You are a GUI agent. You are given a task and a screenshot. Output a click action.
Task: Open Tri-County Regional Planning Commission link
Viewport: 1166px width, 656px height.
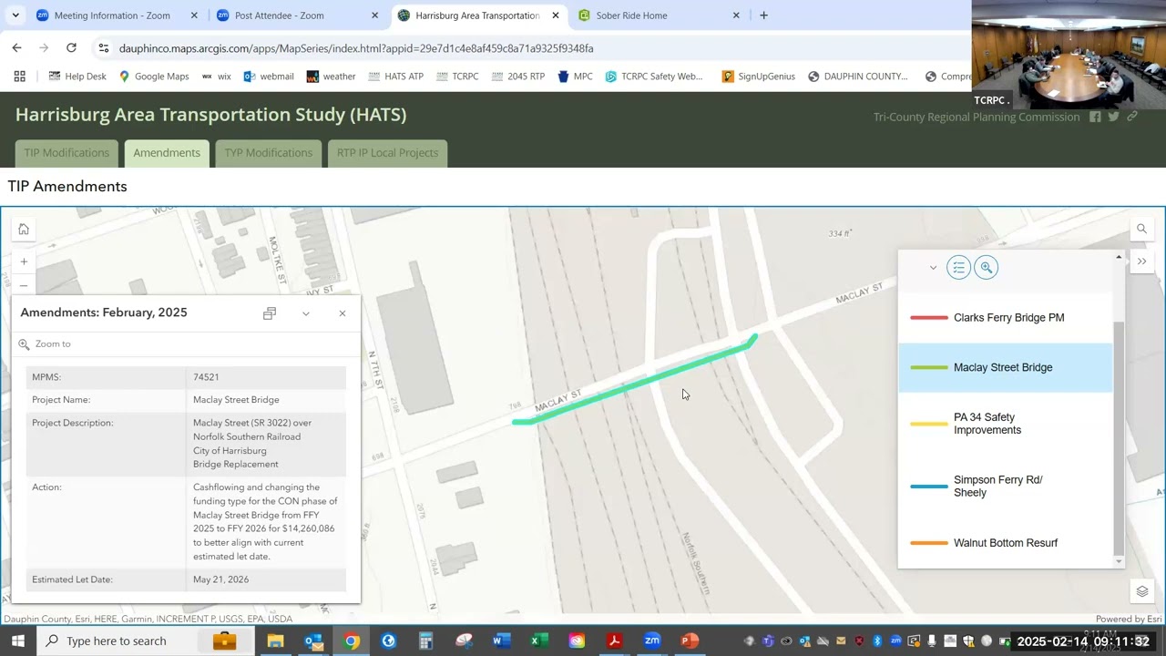977,117
